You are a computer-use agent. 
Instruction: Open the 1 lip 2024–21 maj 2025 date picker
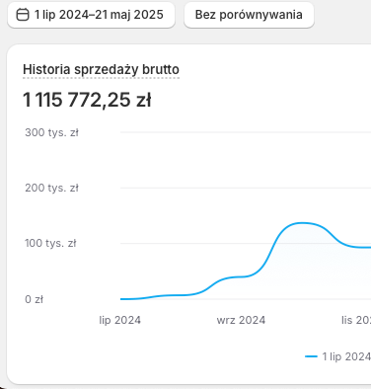(x=91, y=15)
